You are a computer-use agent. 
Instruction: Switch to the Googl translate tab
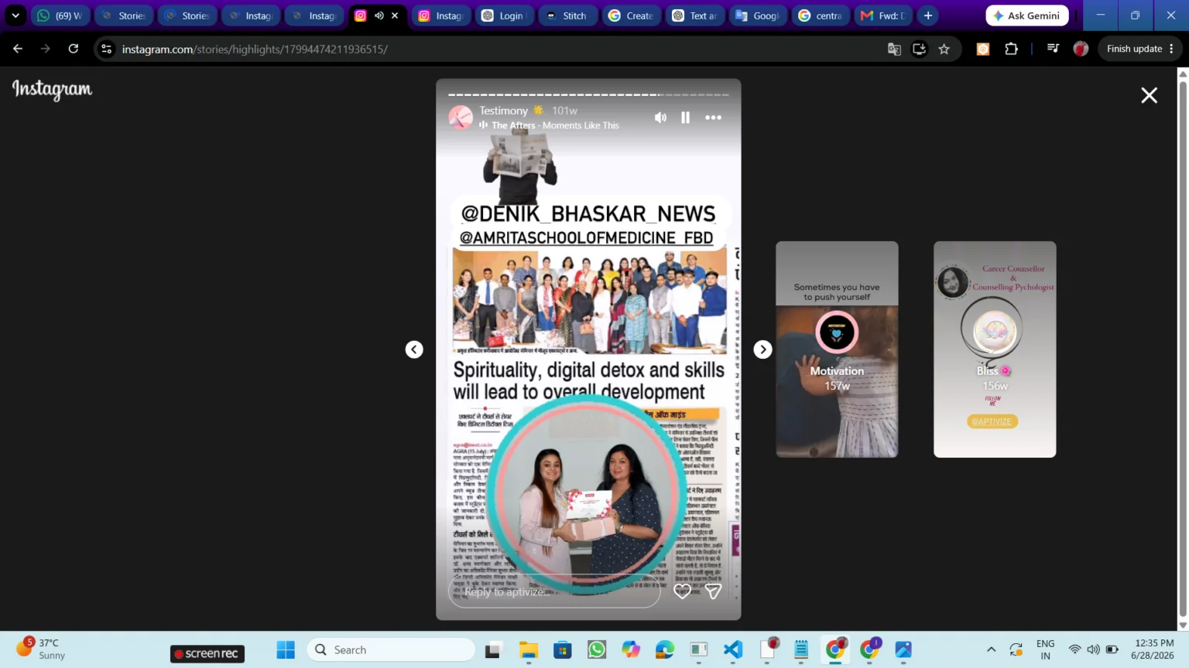click(758, 15)
